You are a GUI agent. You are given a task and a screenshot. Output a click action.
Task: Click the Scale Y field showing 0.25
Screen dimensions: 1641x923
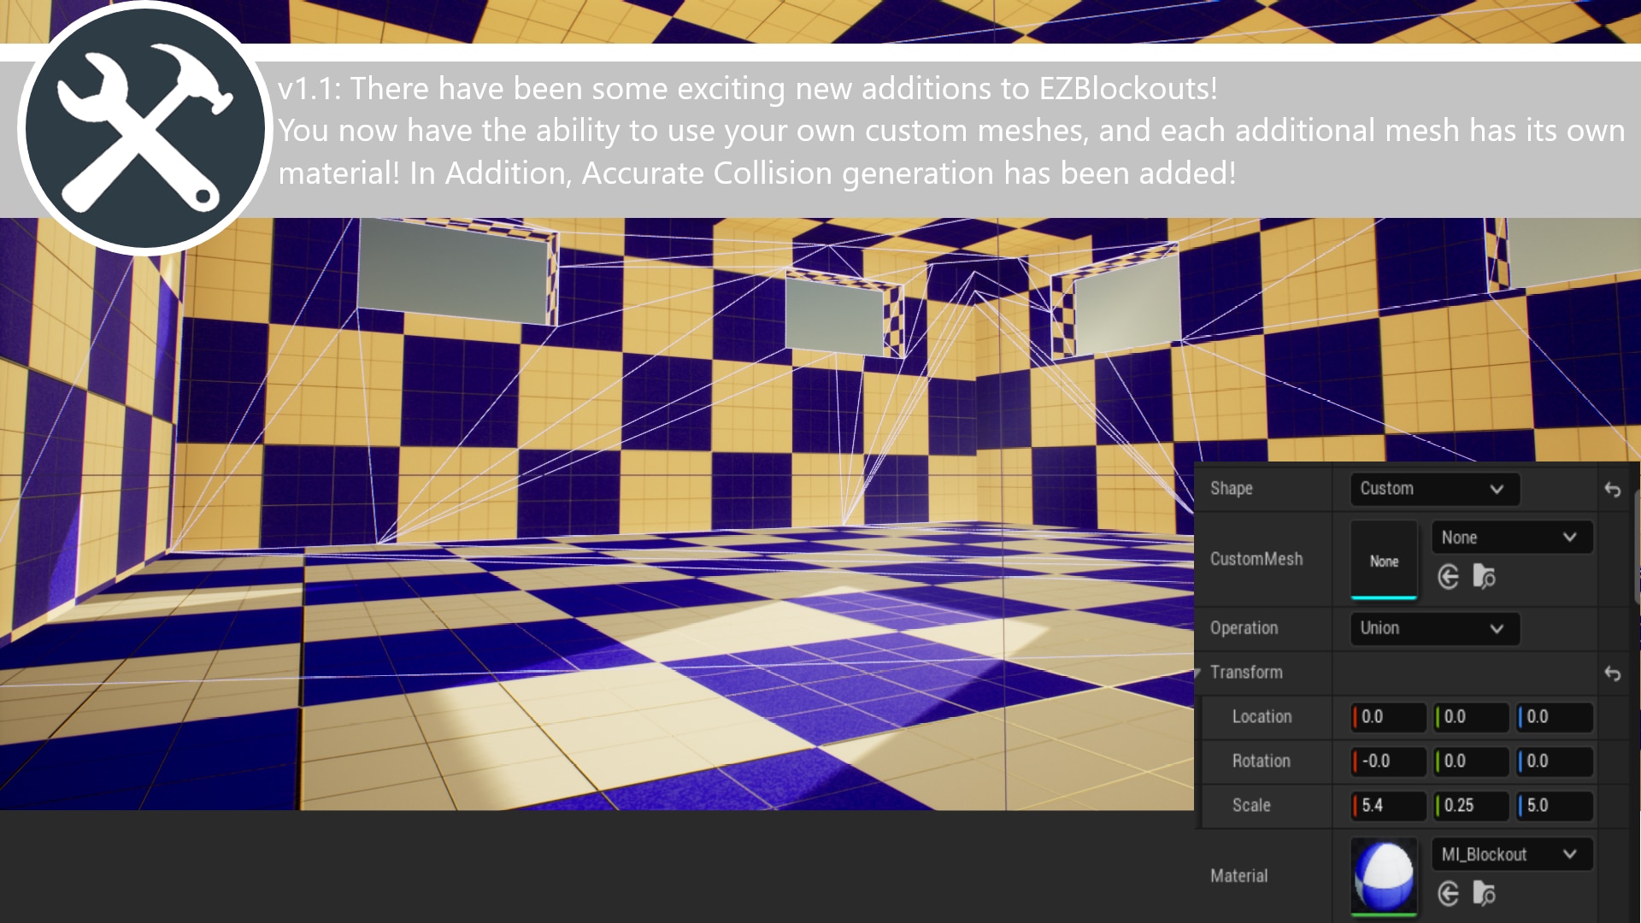click(x=1472, y=806)
